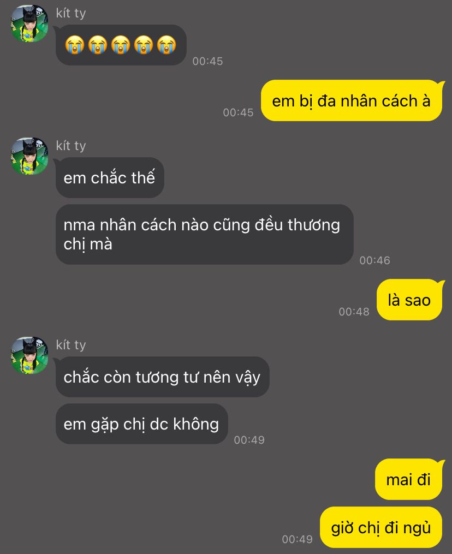Screen dimensions: 452x554
Task: Select the yellow 'là sao' bubble
Action: coord(409,300)
